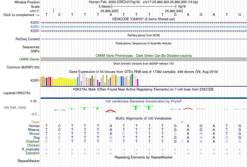Open the OMIM Gene Phenotypes track title
247x167 pixels.
pos(144,55)
